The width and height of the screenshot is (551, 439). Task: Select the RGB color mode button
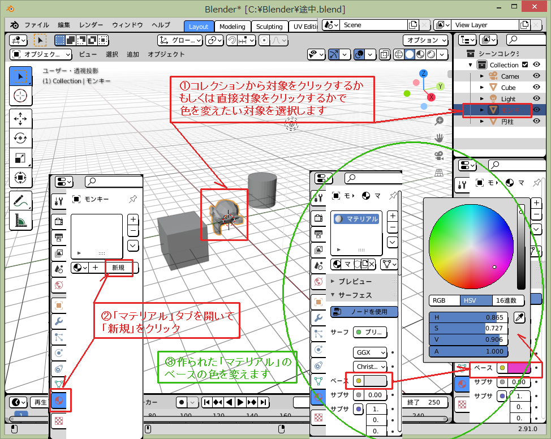tap(445, 300)
